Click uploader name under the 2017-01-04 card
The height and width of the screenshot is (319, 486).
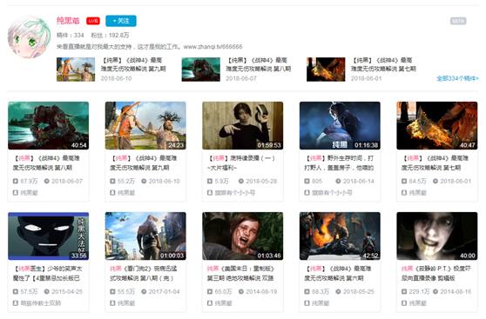pyautogui.click(x=126, y=303)
